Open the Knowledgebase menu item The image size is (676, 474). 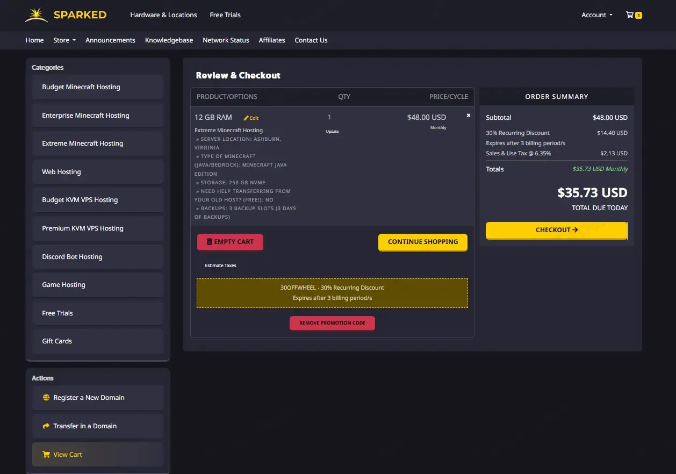(169, 40)
